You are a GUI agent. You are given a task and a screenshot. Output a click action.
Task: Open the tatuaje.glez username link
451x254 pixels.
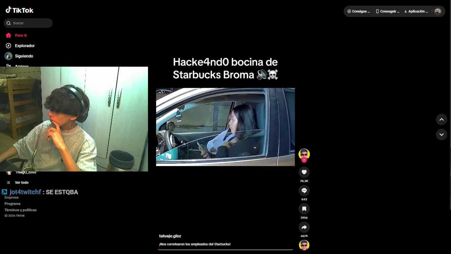[x=170, y=236]
